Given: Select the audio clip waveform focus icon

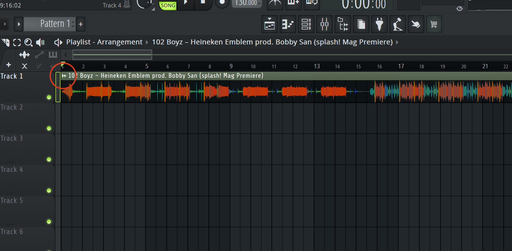Looking at the screenshot, I should tap(24, 55).
